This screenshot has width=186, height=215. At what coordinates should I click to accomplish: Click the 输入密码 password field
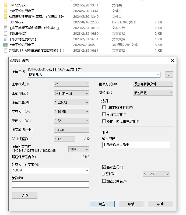click(136, 145)
